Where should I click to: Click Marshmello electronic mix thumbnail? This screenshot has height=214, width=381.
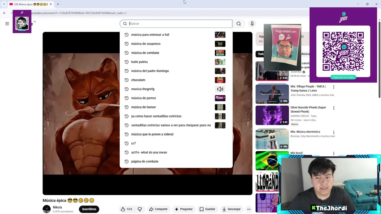pyautogui.click(x=272, y=139)
